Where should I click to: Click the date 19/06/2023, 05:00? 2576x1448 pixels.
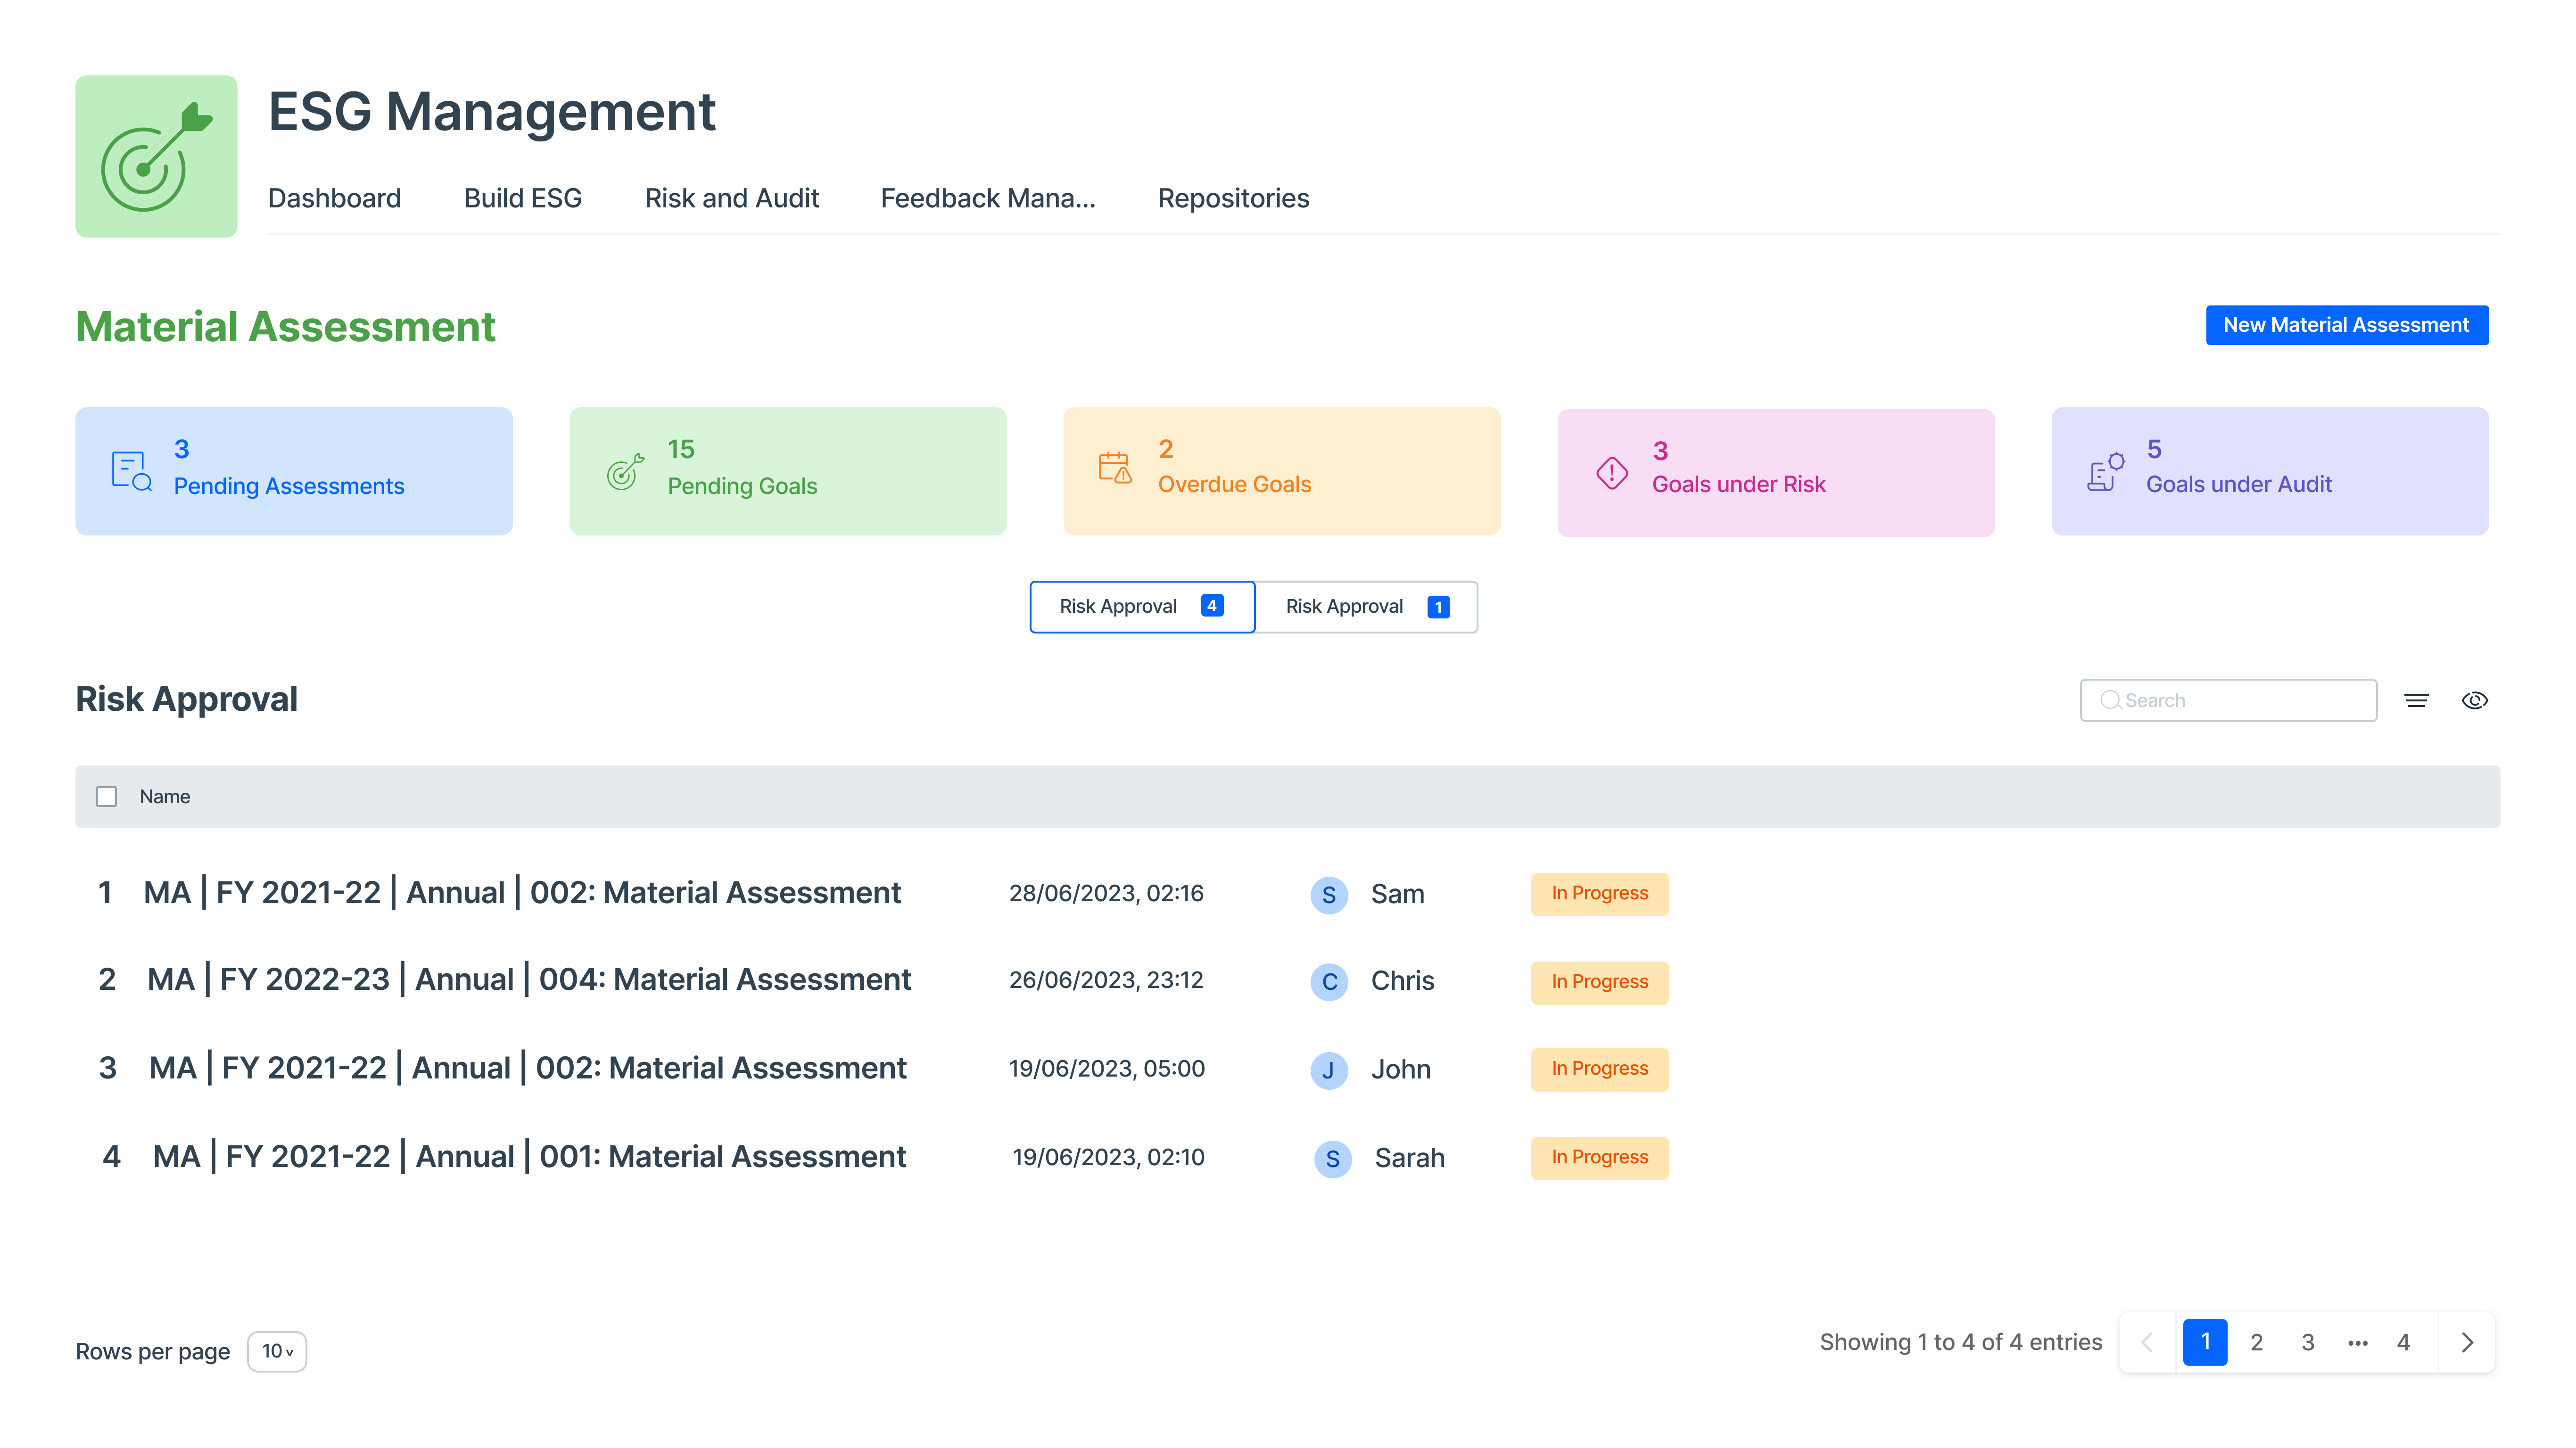[1107, 1069]
